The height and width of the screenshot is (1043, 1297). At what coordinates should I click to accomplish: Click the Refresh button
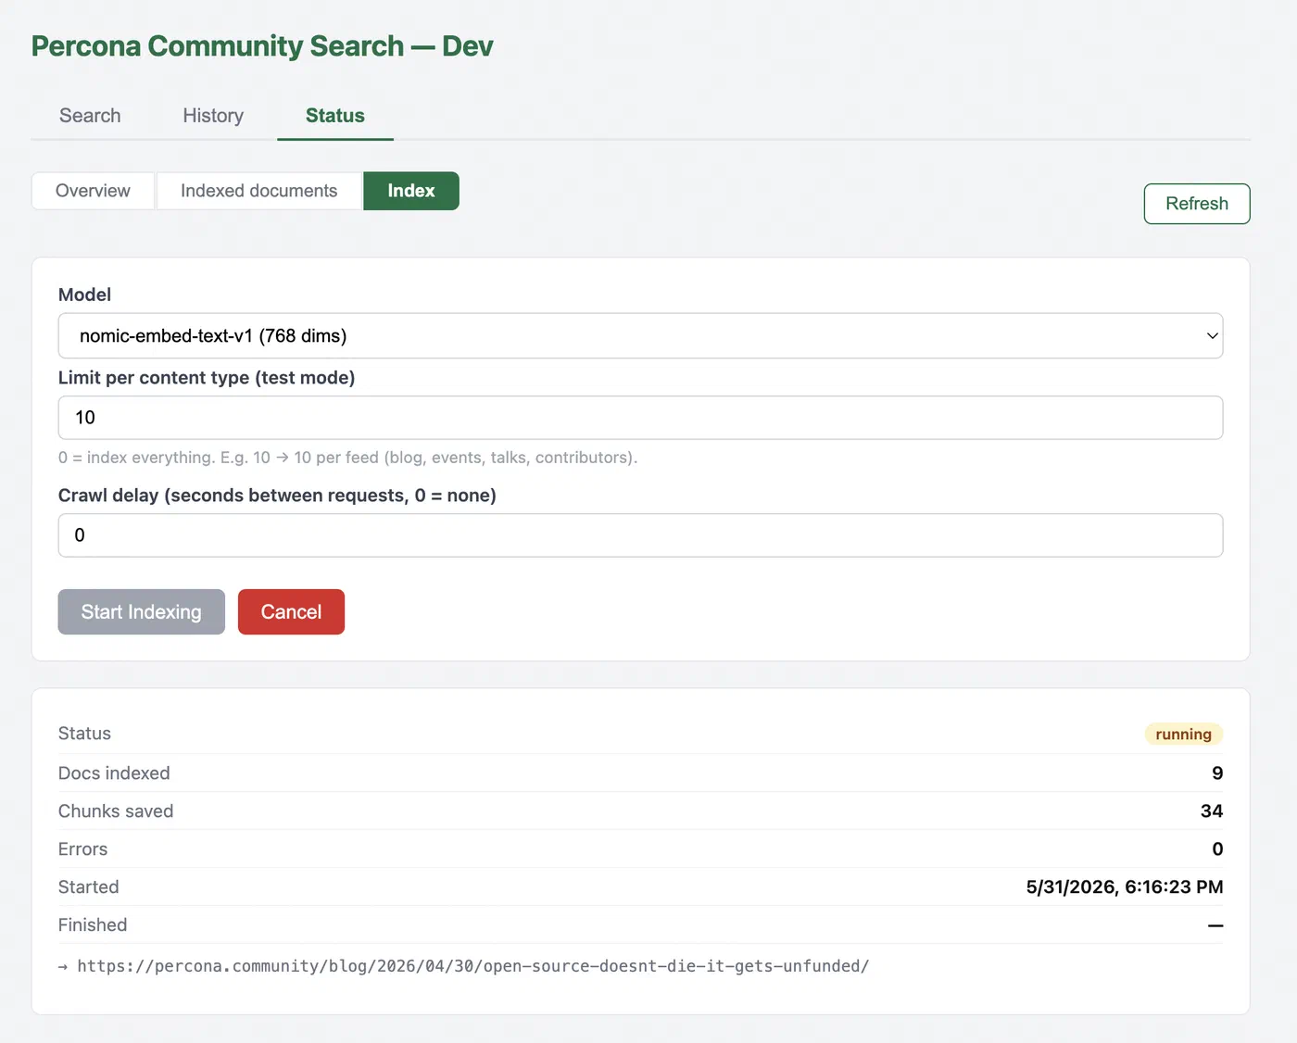coord(1197,204)
